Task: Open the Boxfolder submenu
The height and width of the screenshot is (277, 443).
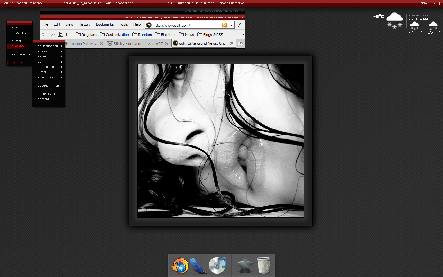Action: (48, 77)
